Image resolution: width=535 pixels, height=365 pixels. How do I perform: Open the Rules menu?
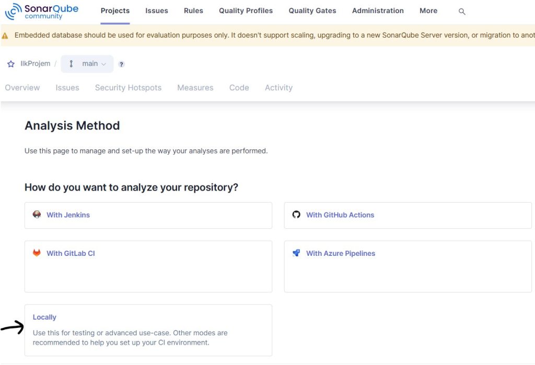click(x=193, y=10)
